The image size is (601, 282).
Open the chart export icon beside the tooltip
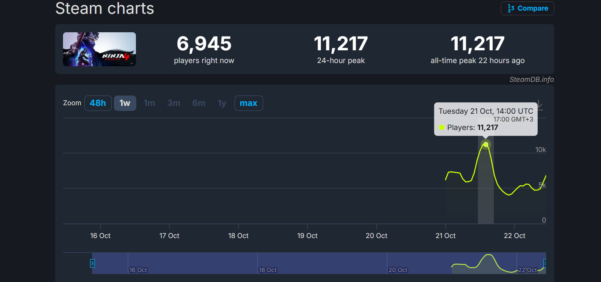[539, 105]
